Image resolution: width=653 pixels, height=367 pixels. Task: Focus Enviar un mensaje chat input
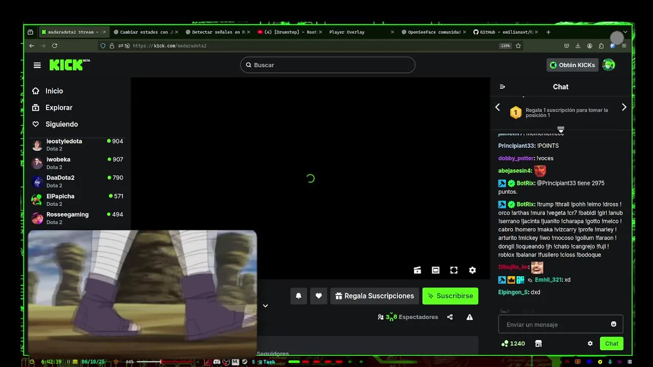click(x=555, y=324)
